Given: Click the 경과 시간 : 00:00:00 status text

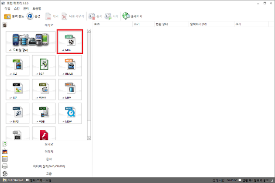Looking at the screenshot, I should [225, 180].
